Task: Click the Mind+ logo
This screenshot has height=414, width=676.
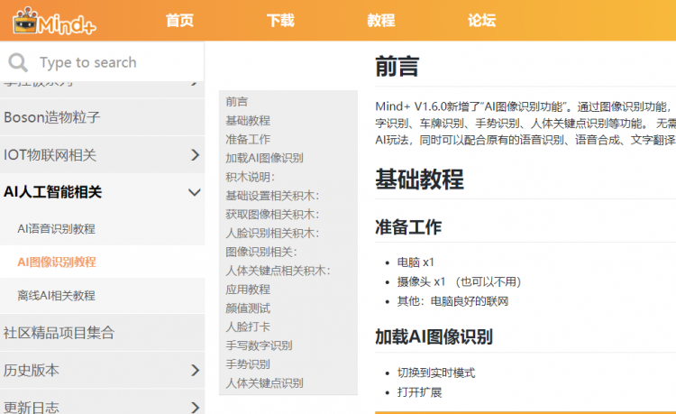Action: pos(54,21)
